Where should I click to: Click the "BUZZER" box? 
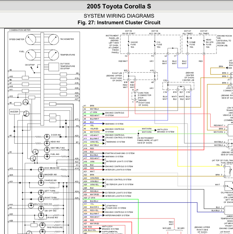tap(14, 112)
